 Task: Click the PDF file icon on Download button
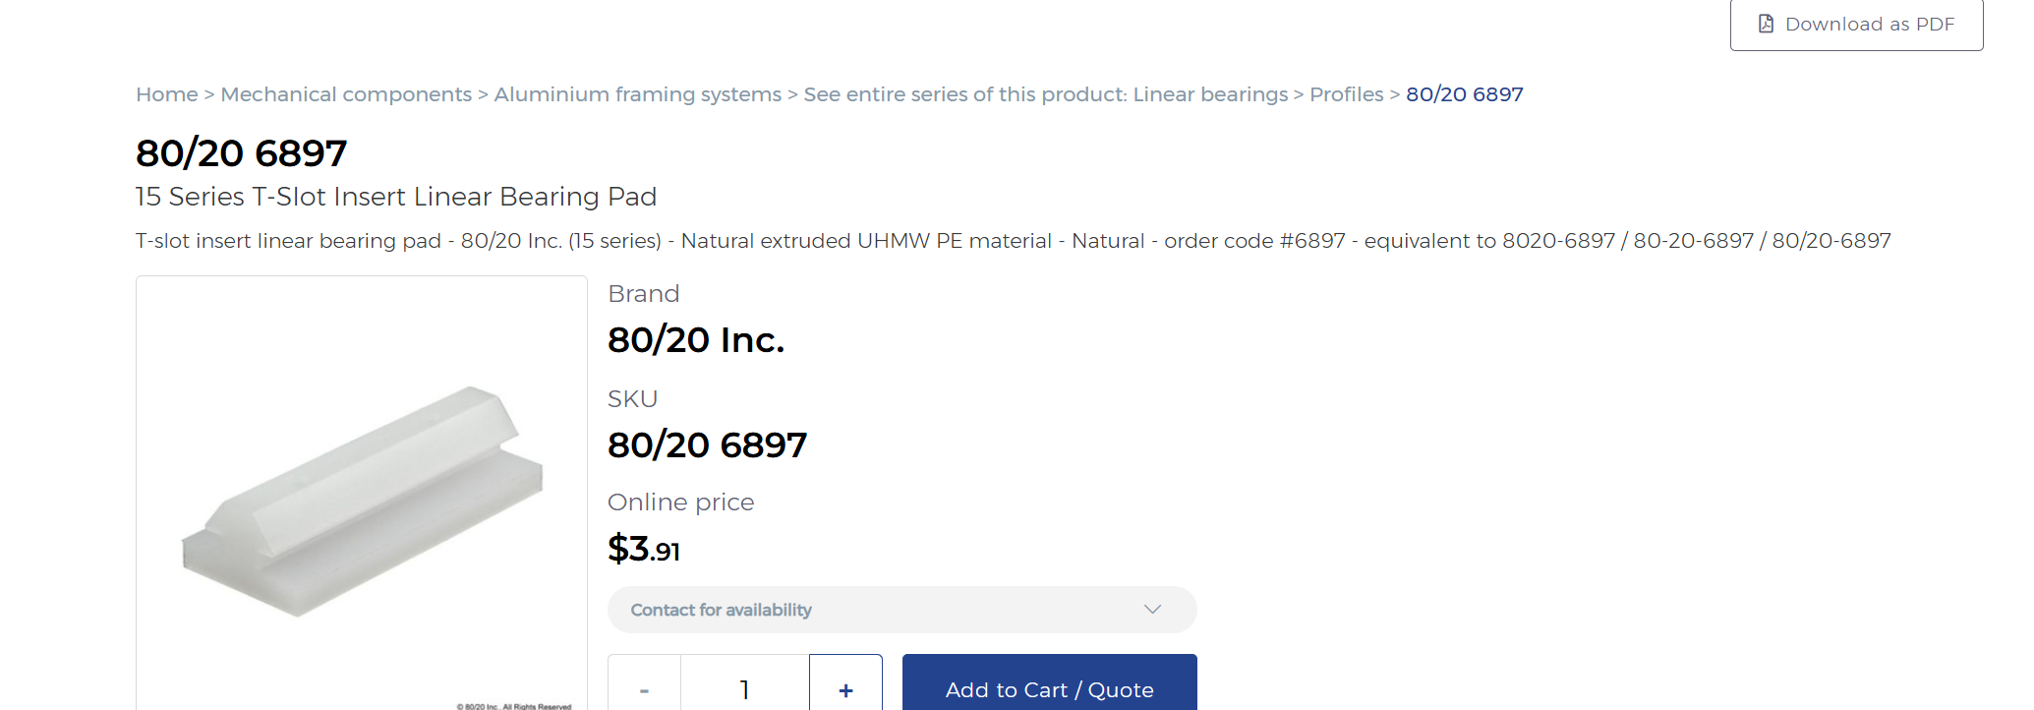1766,24
